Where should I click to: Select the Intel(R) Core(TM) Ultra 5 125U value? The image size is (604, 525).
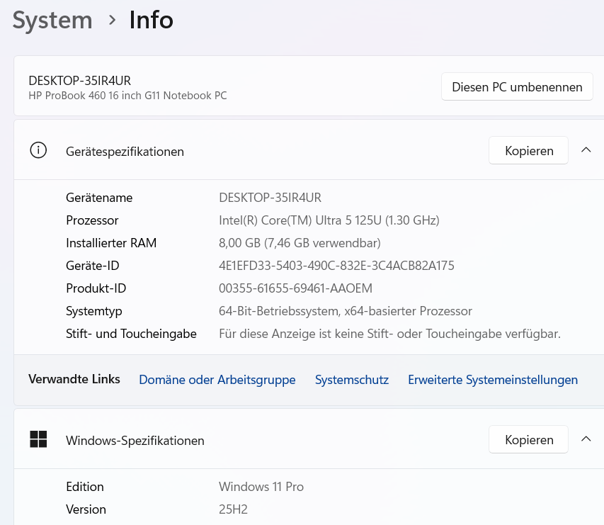(x=329, y=220)
